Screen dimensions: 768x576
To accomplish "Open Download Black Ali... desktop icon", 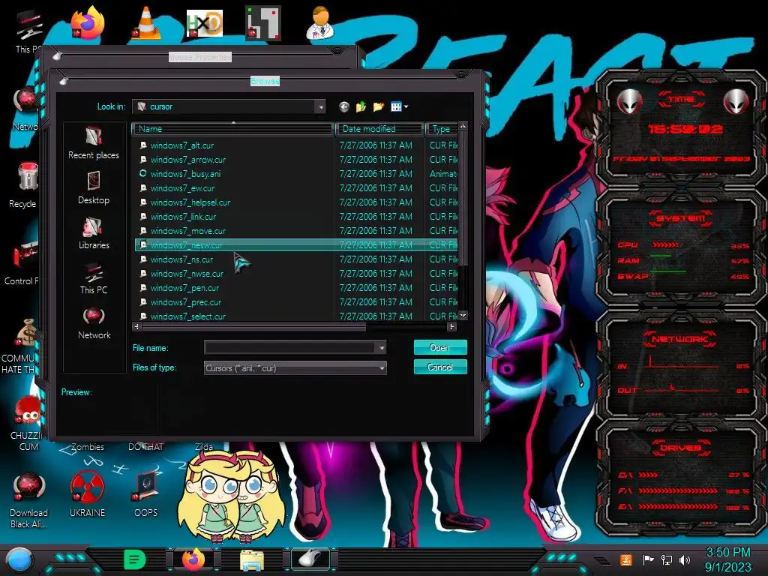I will [28, 500].
